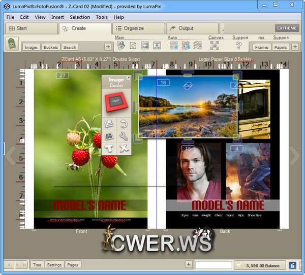
Task: Click the empty input field in bottom bar
Action: (x=213, y=265)
